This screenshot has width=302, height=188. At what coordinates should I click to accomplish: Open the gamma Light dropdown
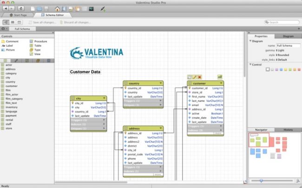(x=280, y=50)
